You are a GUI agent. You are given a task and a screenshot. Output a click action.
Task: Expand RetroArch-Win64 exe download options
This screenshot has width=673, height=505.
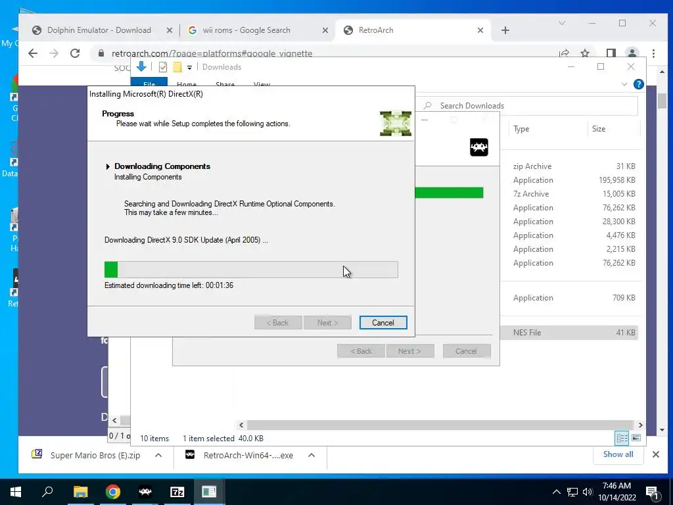coord(312,455)
